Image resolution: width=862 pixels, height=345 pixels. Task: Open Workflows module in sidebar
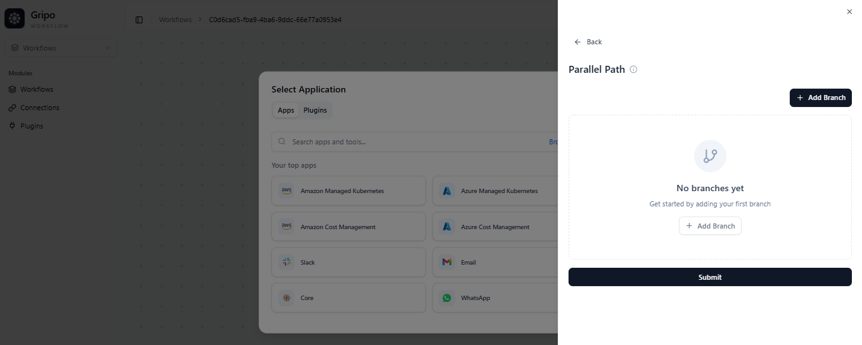click(x=36, y=89)
